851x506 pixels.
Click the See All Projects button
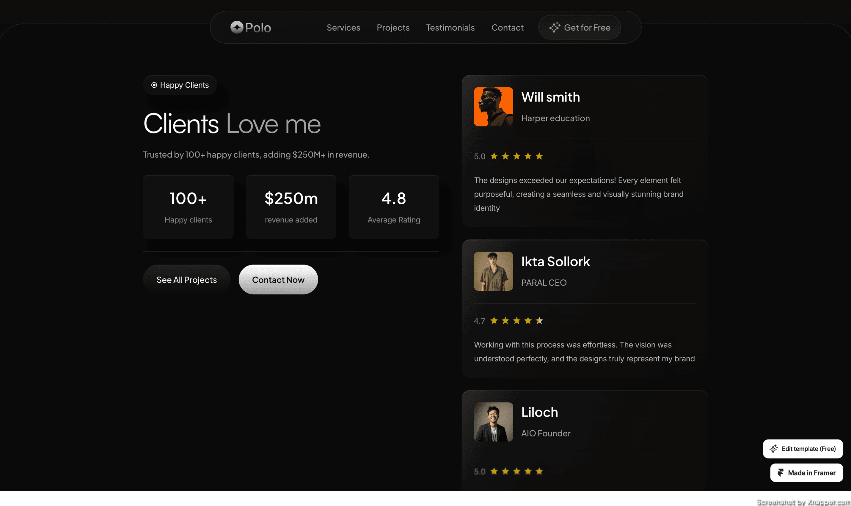click(187, 280)
